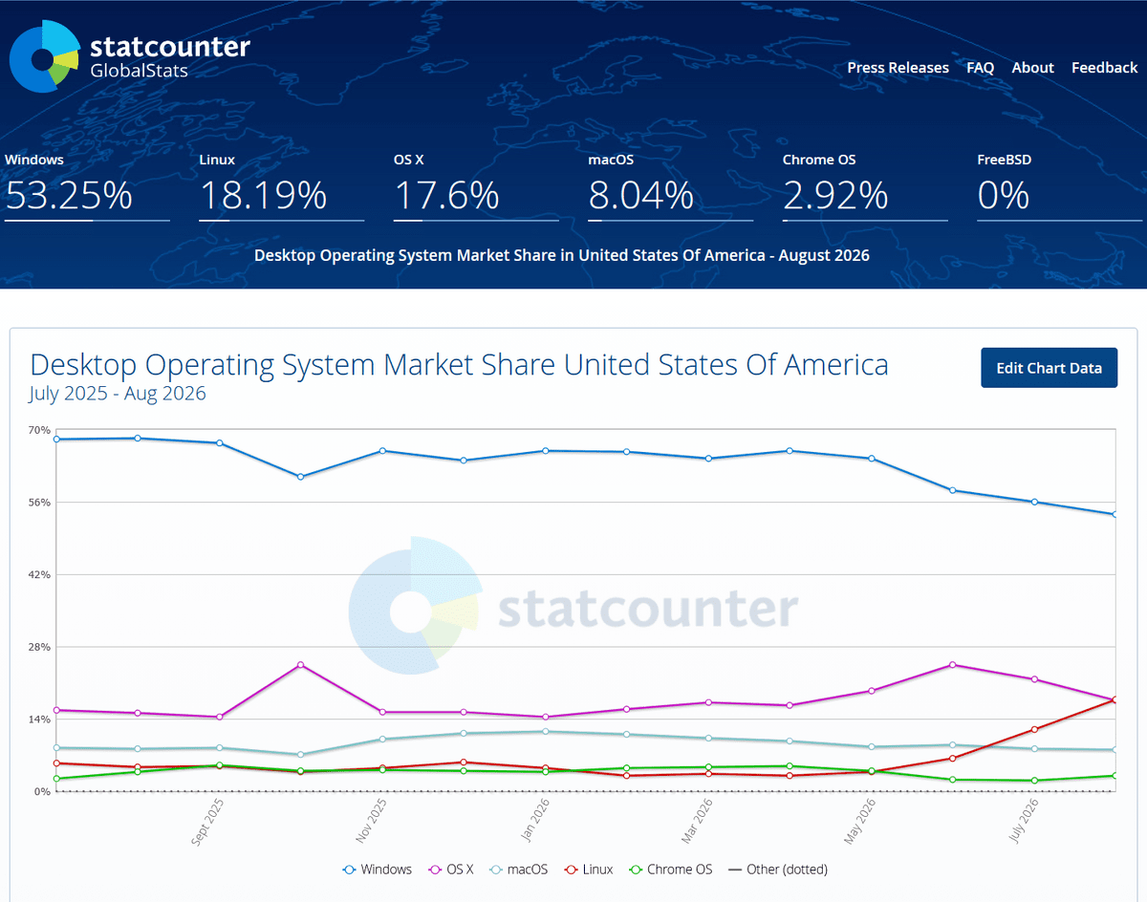Select the Linux 18.19% stat header
The width and height of the screenshot is (1147, 902).
click(281, 186)
